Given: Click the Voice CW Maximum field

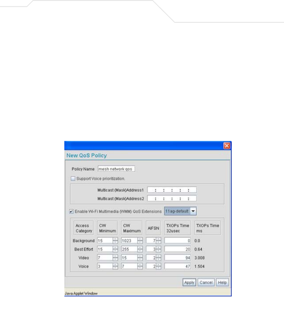Looking at the screenshot, I should tap(129, 266).
